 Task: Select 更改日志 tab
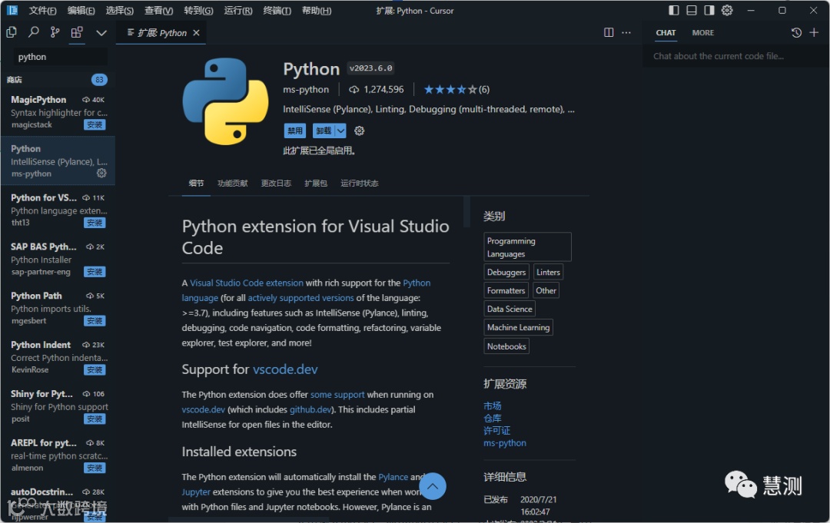coord(276,183)
